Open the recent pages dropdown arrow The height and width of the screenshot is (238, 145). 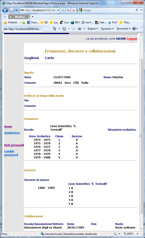16,10
